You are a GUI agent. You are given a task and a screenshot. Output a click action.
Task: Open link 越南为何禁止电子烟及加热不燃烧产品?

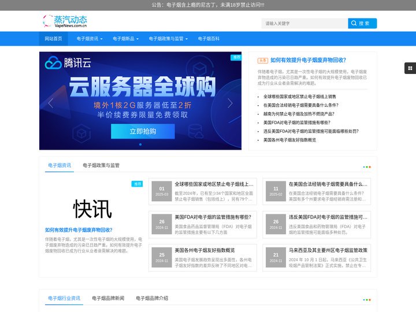click(299, 114)
